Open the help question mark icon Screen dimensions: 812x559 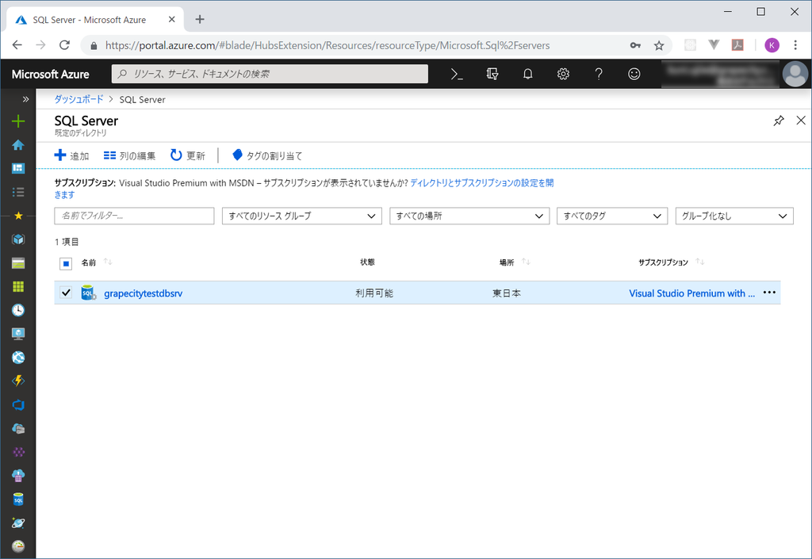click(x=599, y=74)
